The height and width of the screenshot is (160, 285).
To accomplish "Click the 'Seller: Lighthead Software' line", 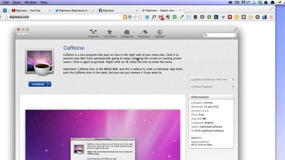I will (207, 127).
